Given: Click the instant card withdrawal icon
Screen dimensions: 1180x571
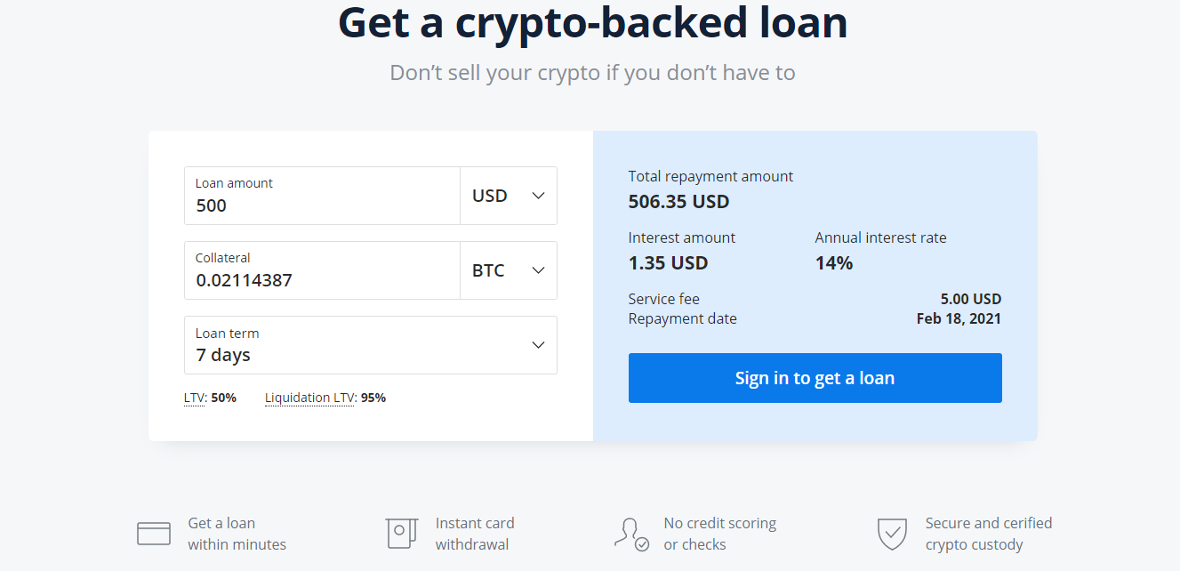Looking at the screenshot, I should pyautogui.click(x=401, y=534).
